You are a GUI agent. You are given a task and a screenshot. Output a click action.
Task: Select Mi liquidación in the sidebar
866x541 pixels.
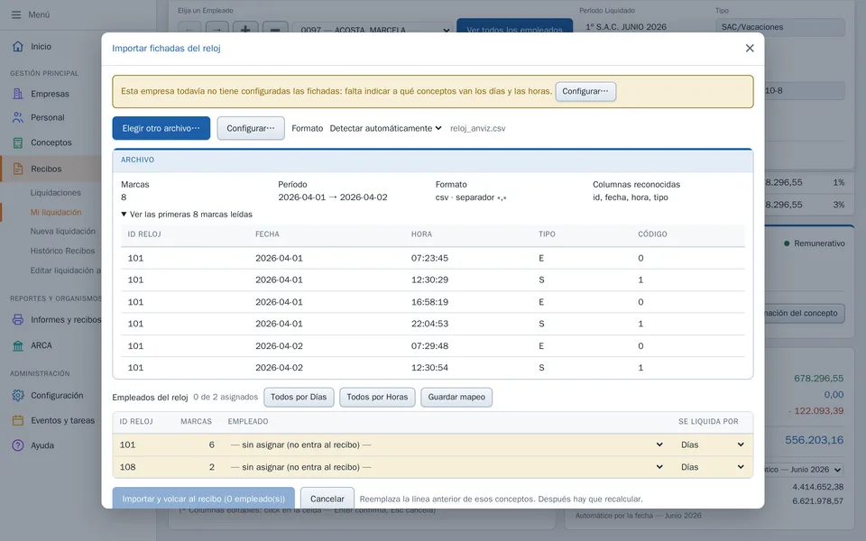(56, 212)
